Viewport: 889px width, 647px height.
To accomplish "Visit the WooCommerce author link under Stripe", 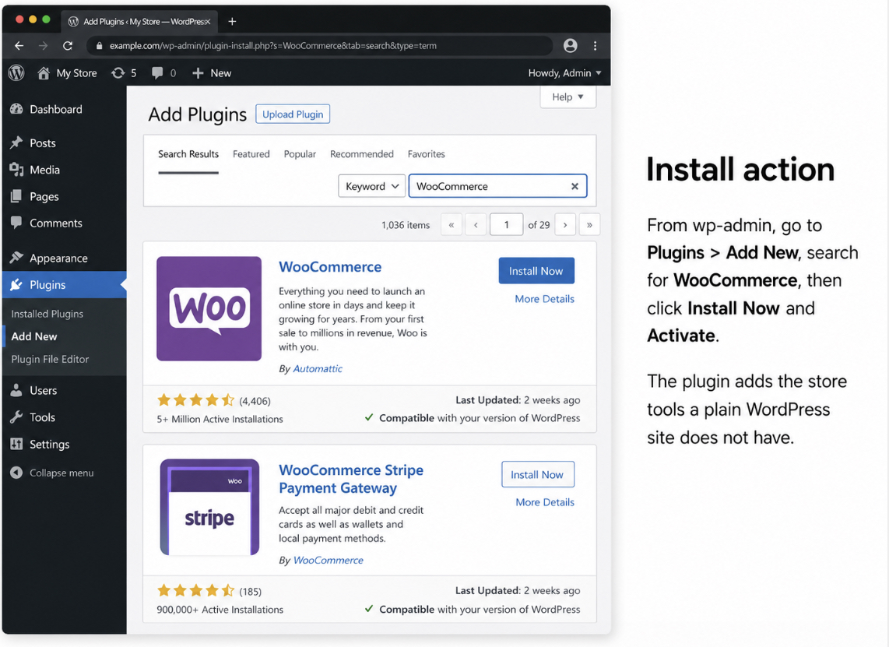I will point(329,561).
